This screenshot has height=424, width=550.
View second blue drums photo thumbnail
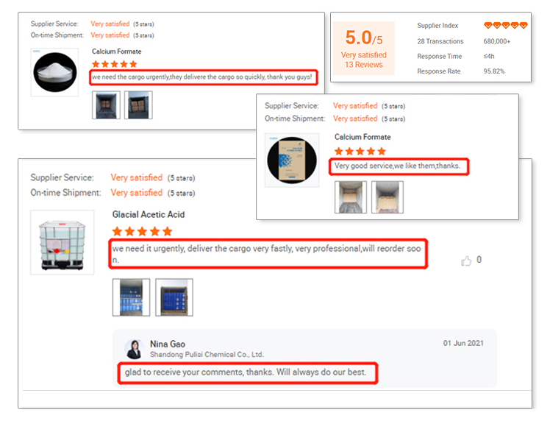[174, 297]
